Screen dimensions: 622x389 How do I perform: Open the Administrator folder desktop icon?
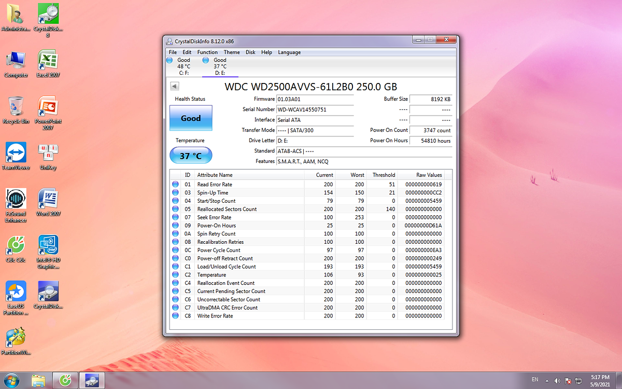click(16, 17)
